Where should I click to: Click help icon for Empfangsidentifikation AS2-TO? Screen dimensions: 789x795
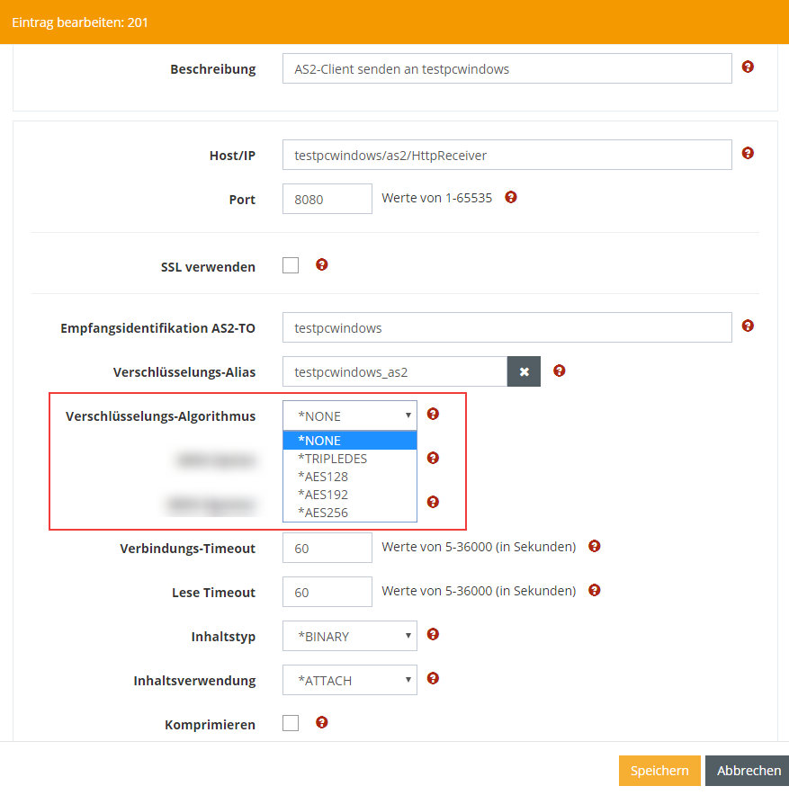coord(747,326)
